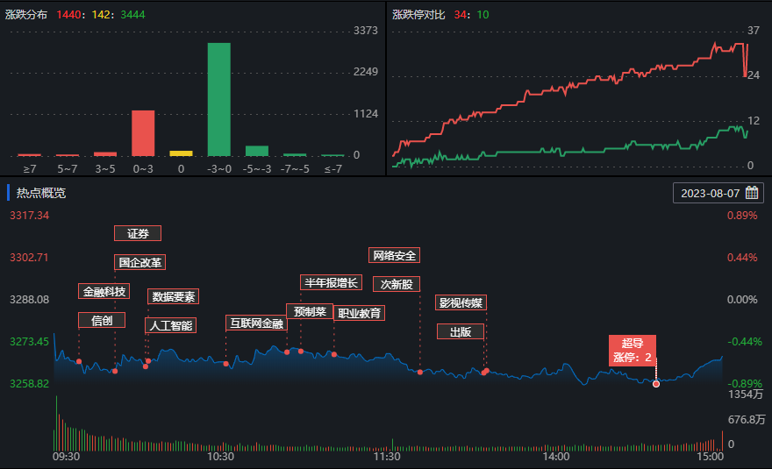
Task: Open the calendar icon date picker
Action: point(752,193)
